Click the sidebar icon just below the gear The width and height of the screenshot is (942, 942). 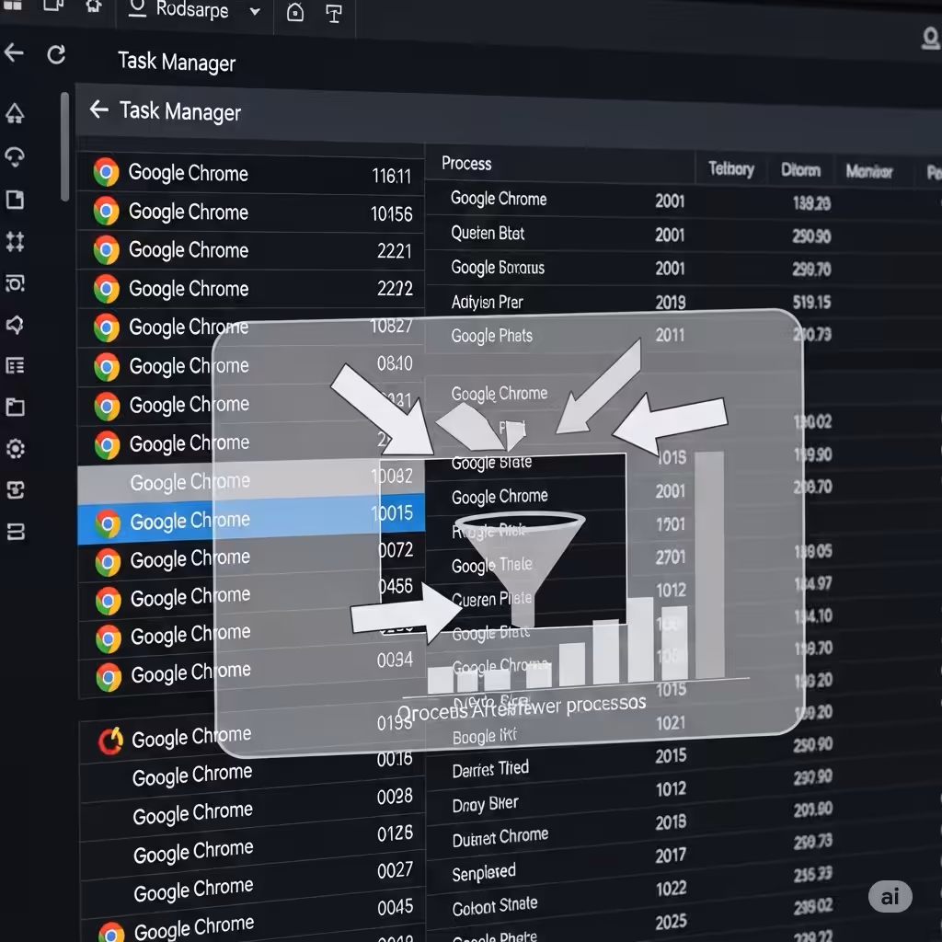coord(16,490)
